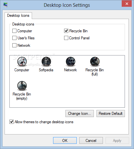Viewport: 134px width, 149px height.
Task: Enable the User's Files checkbox
Action: point(14,38)
